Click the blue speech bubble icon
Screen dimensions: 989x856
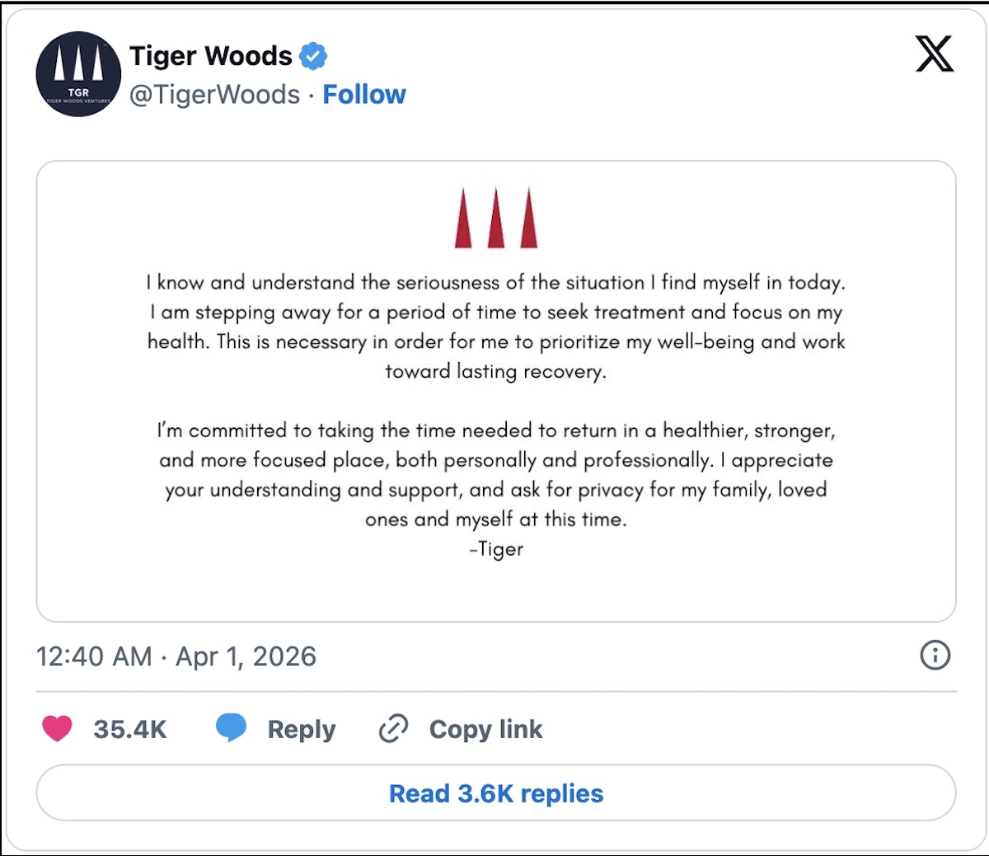pyautogui.click(x=231, y=728)
